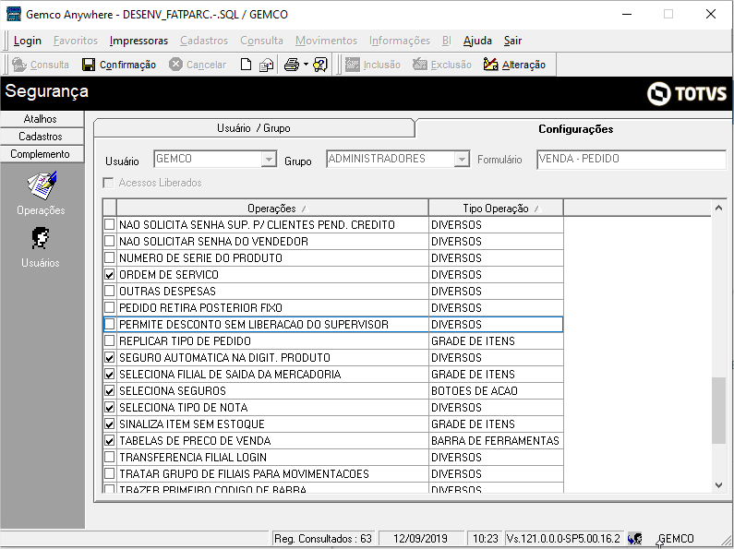This screenshot has width=734, height=549.
Task: Click the status bar user icon
Action: [x=635, y=539]
